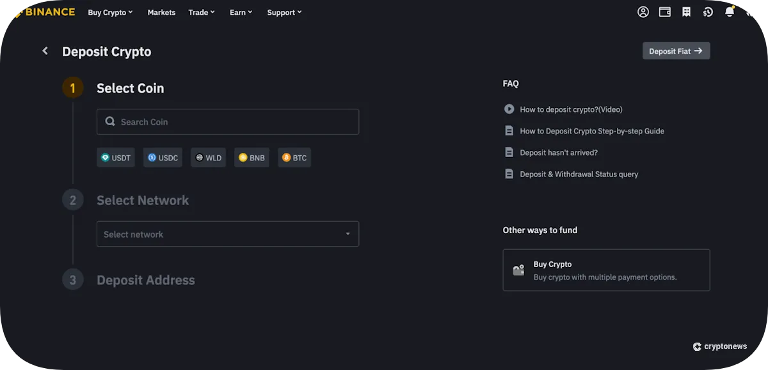768x370 pixels.
Task: Open the Deposit hasn't arrived? link
Action: pyautogui.click(x=558, y=152)
